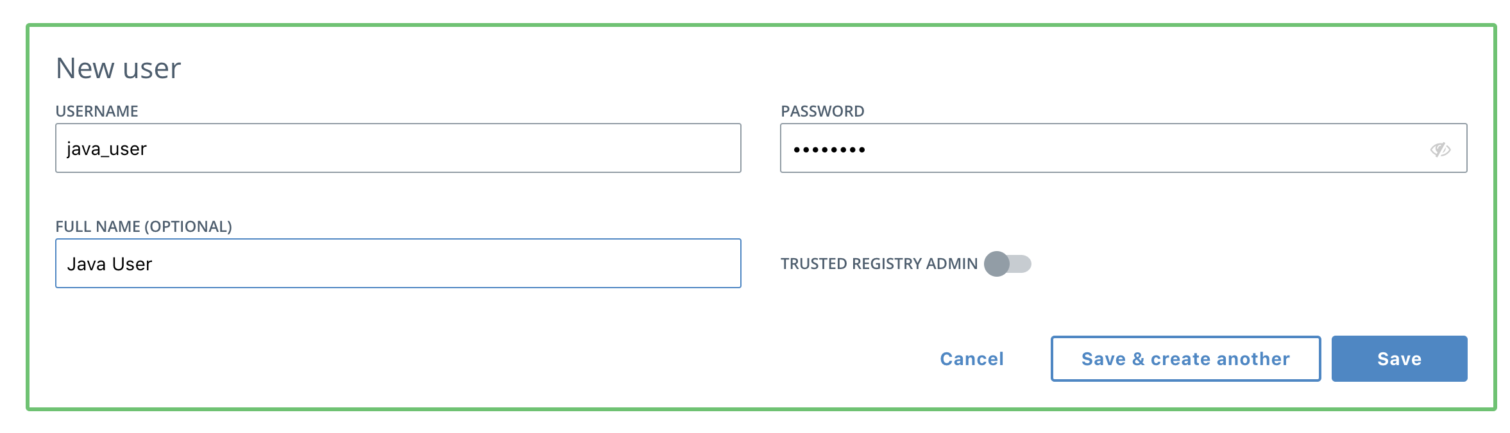Click the TRUSTED REGISTRY ADMIN label text
The width and height of the screenshot is (1510, 433).
879,264
